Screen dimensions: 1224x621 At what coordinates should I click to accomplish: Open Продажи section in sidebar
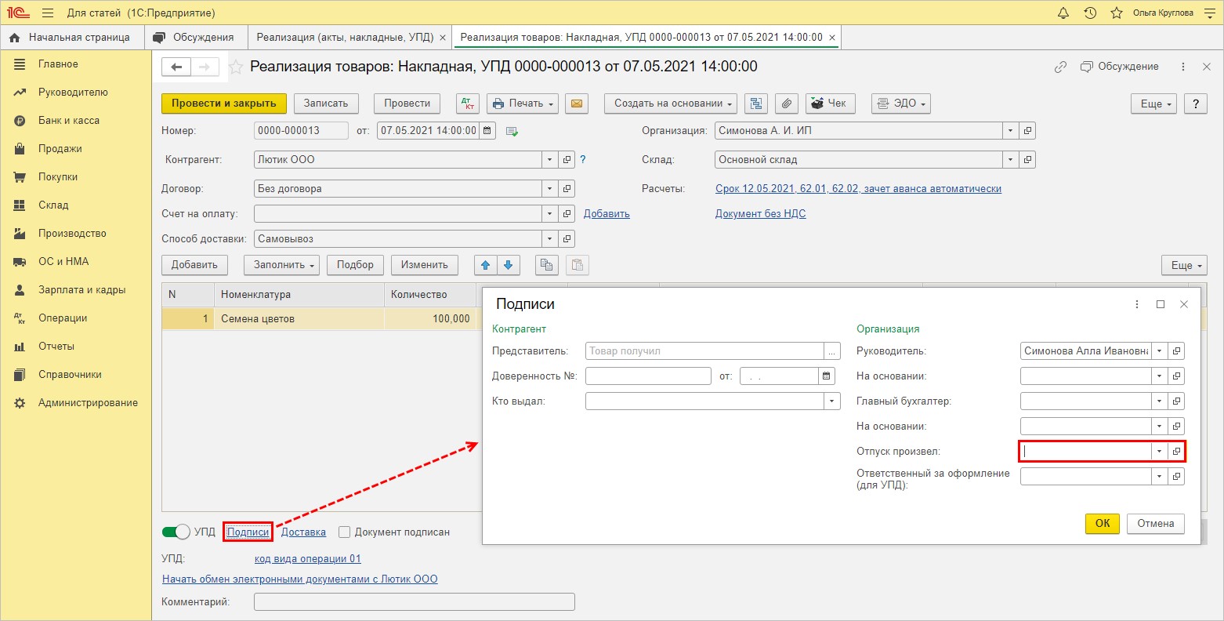point(60,149)
